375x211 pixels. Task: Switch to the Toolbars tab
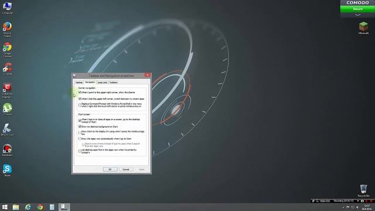click(x=113, y=82)
